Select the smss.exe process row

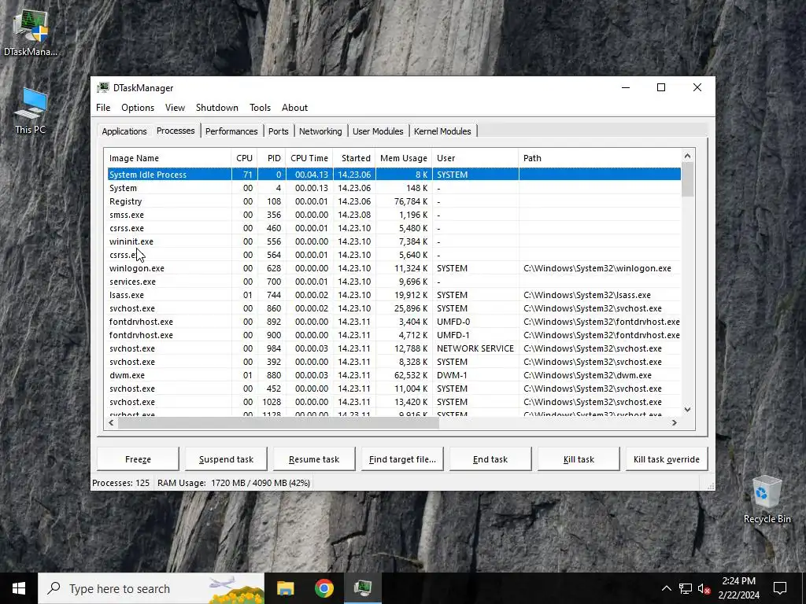click(x=394, y=215)
